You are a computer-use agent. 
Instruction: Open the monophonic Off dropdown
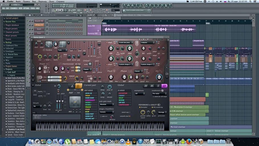pyautogui.click(x=140, y=94)
